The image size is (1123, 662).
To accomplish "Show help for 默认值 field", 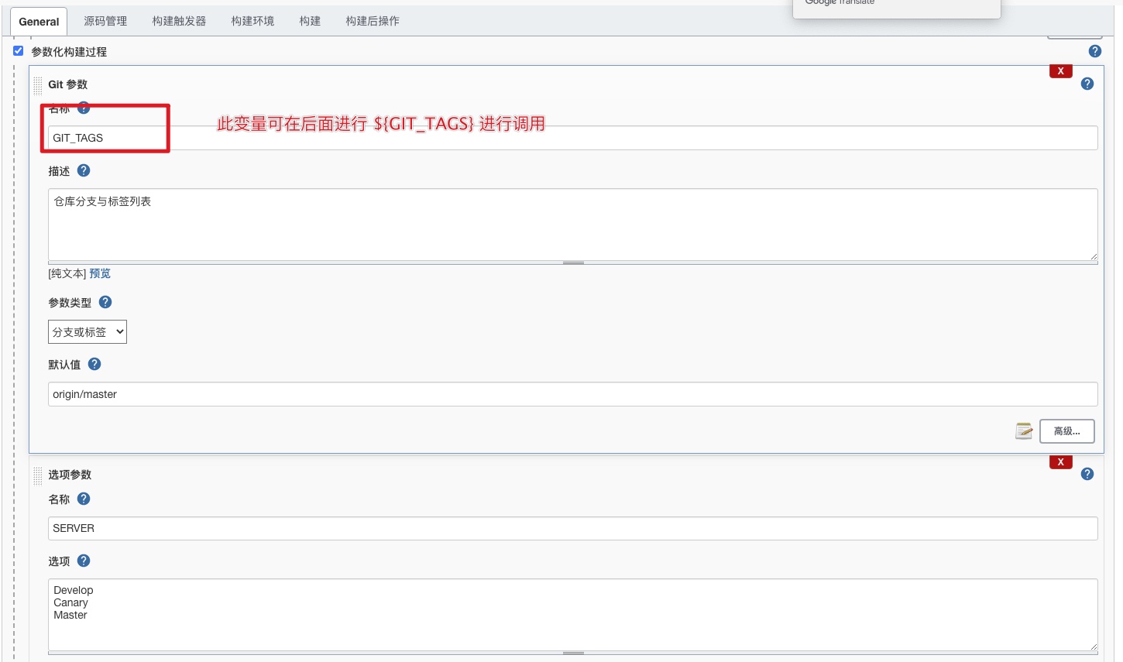I will point(94,364).
